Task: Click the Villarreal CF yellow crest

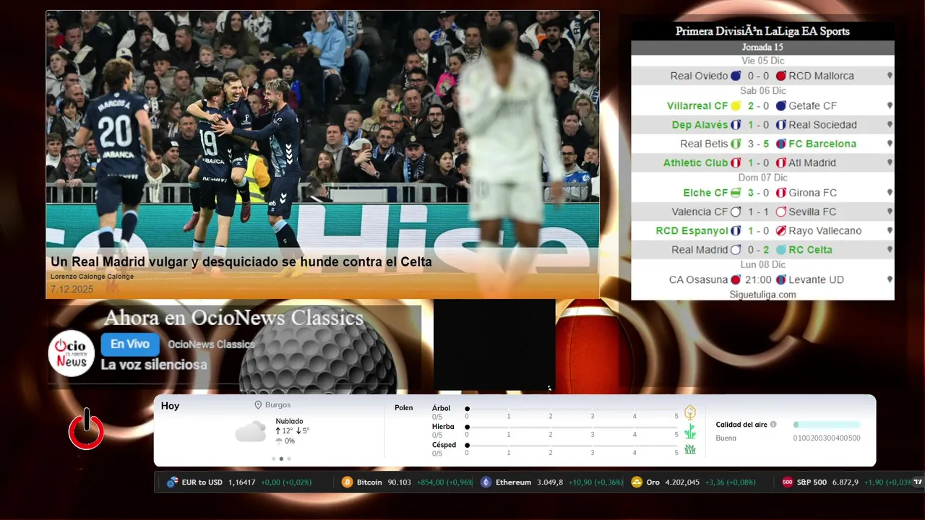Action: [x=736, y=105]
